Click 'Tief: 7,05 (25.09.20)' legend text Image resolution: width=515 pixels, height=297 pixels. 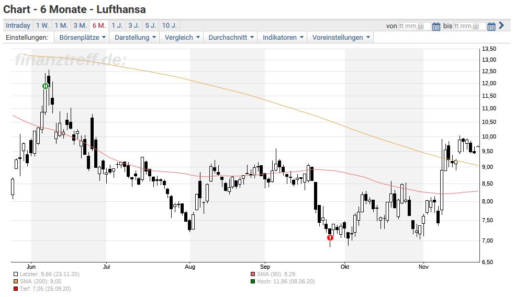point(46,289)
